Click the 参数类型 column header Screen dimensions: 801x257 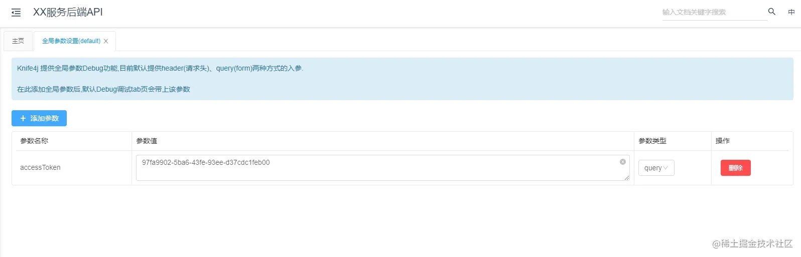(673, 141)
